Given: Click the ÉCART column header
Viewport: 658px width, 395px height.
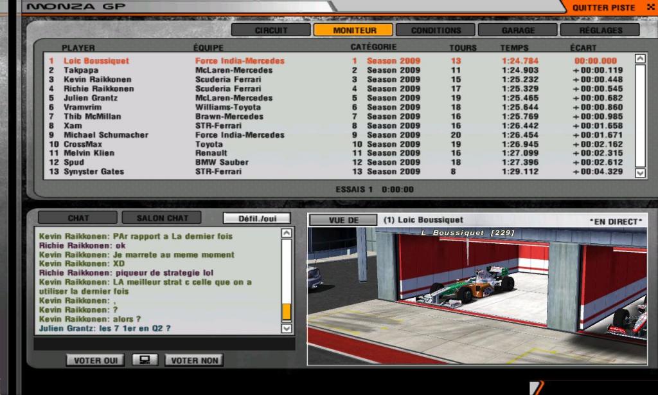Looking at the screenshot, I should pos(583,48).
